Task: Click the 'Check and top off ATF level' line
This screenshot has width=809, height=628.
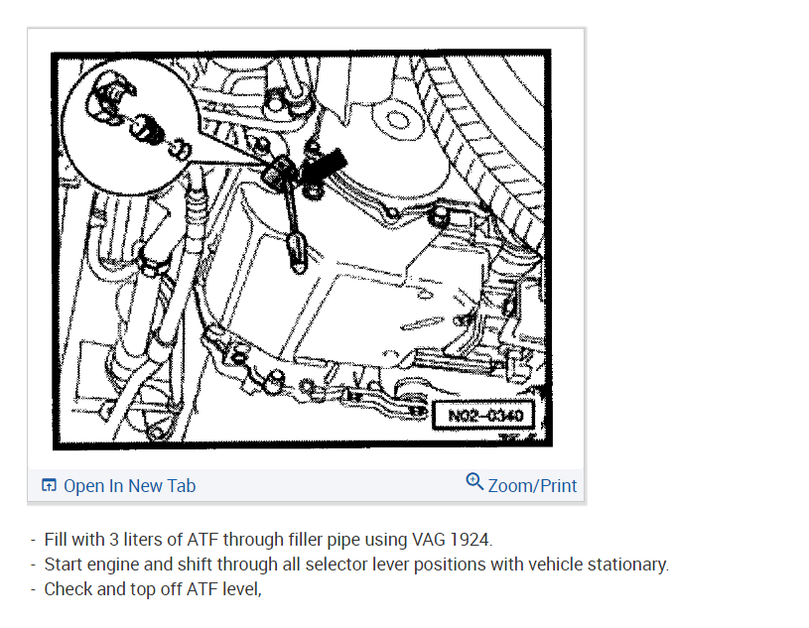Action: coord(146,589)
